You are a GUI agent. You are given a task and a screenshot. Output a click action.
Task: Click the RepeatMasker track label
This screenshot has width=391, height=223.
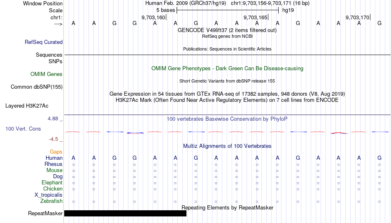(x=45, y=213)
